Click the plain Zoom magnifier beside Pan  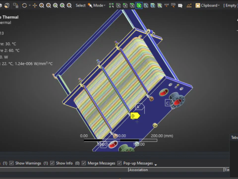[x=42, y=5]
